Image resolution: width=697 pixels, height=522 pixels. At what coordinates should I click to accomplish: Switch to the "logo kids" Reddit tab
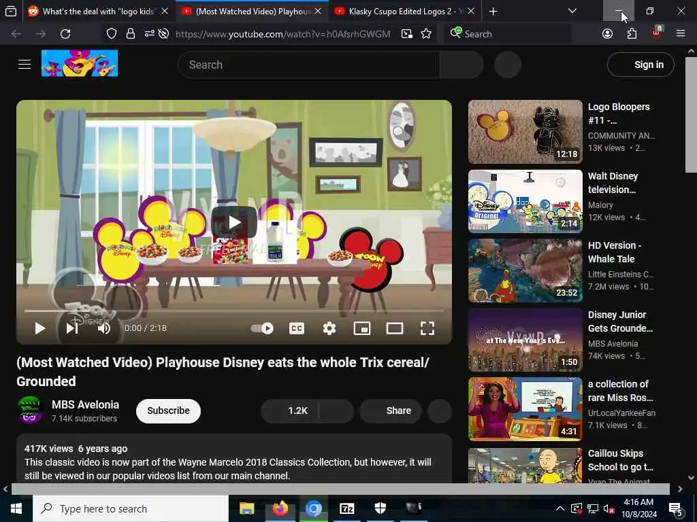91,12
